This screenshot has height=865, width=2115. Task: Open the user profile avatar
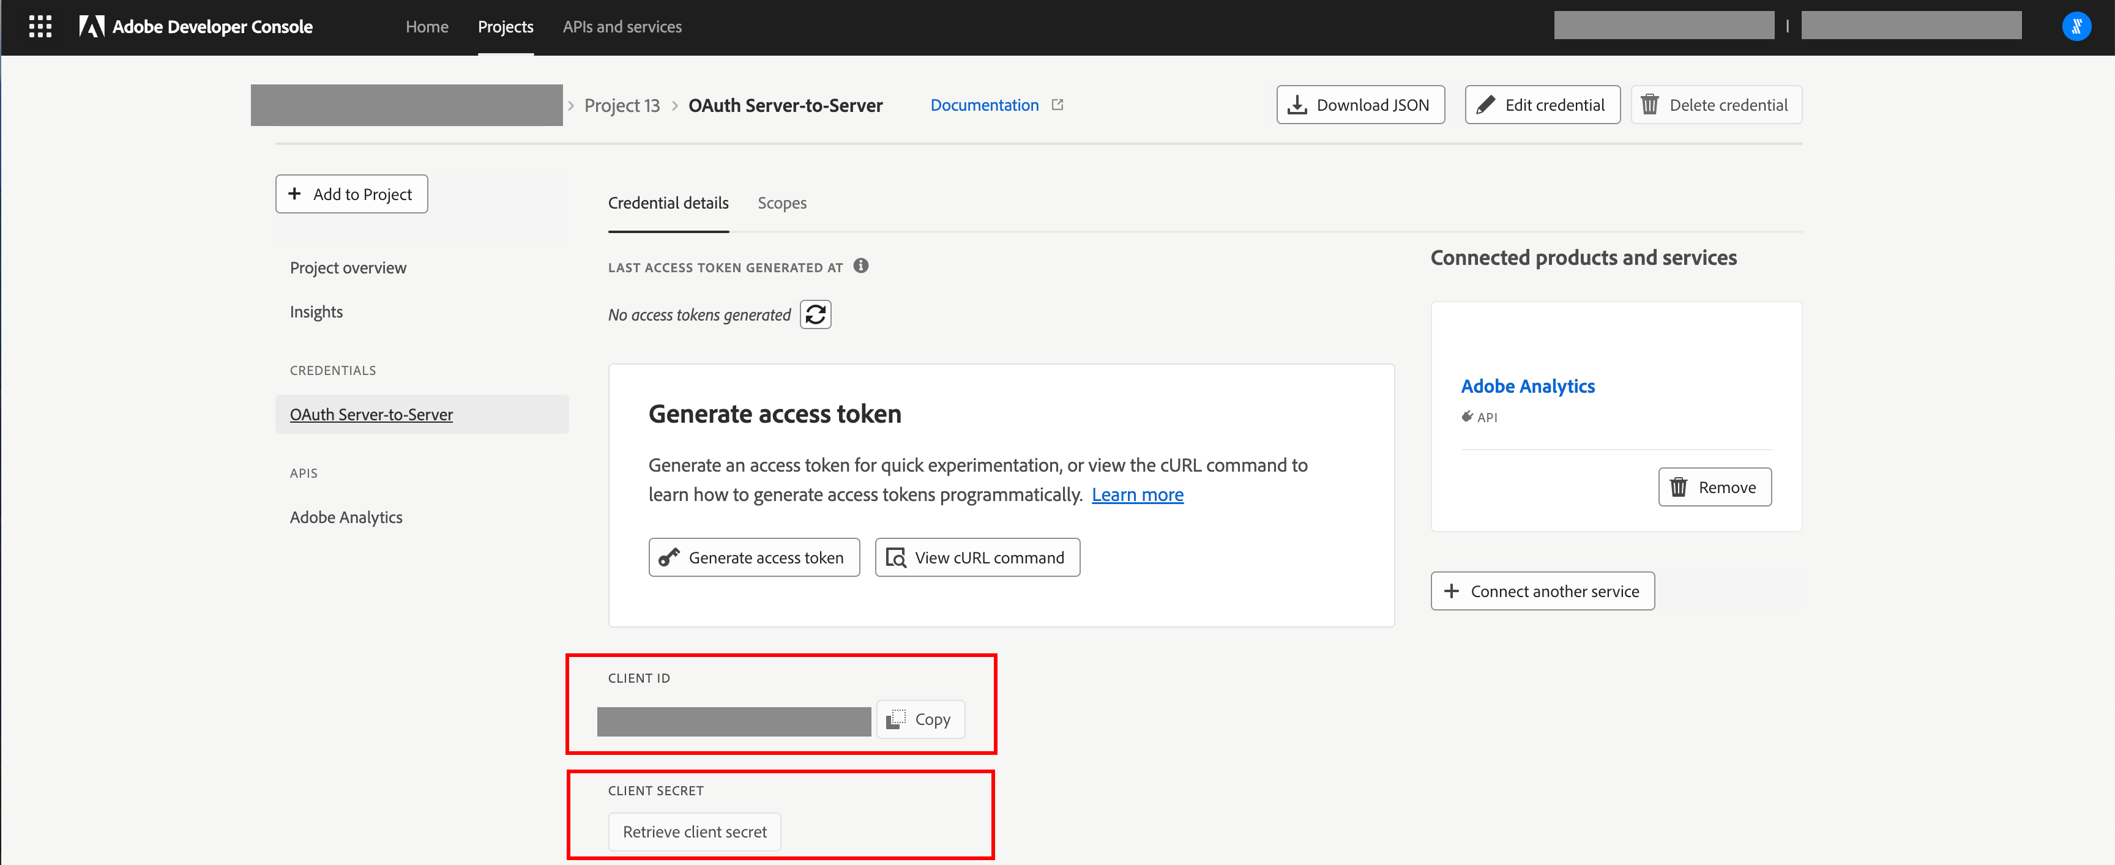[2076, 26]
